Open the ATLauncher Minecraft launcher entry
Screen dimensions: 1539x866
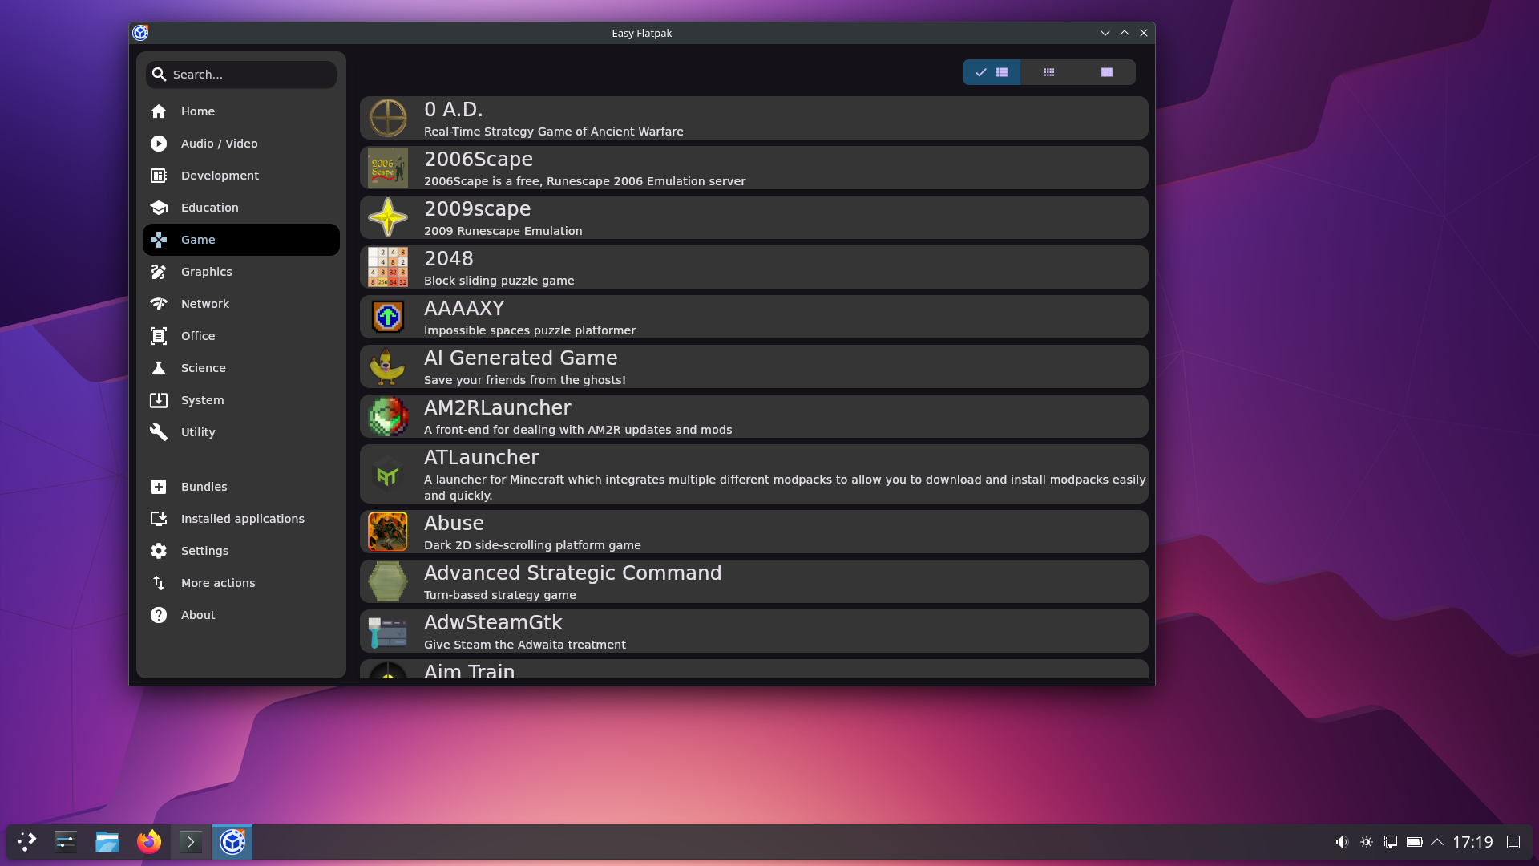(753, 475)
